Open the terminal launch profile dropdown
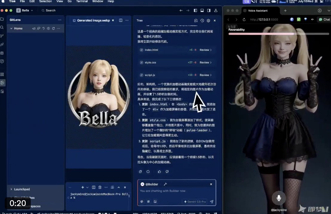 coord(87,187)
